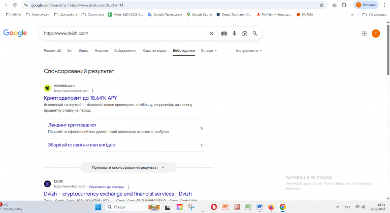Open the Доп.робота bookmark folder
The width and height of the screenshot is (390, 213).
(66, 14)
